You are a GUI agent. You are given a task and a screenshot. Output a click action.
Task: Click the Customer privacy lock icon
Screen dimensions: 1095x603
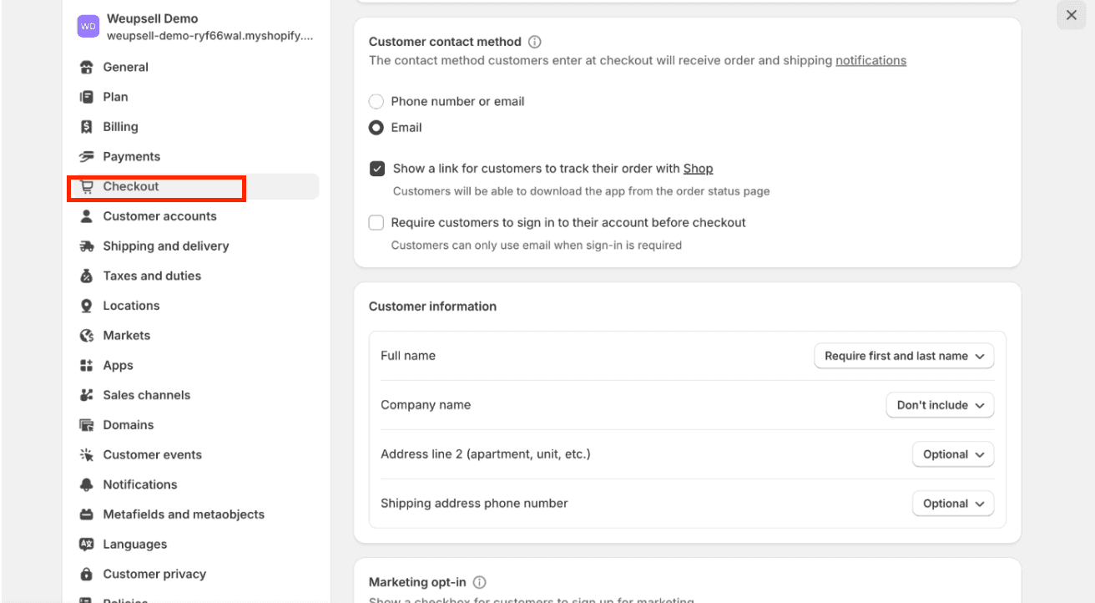86,575
